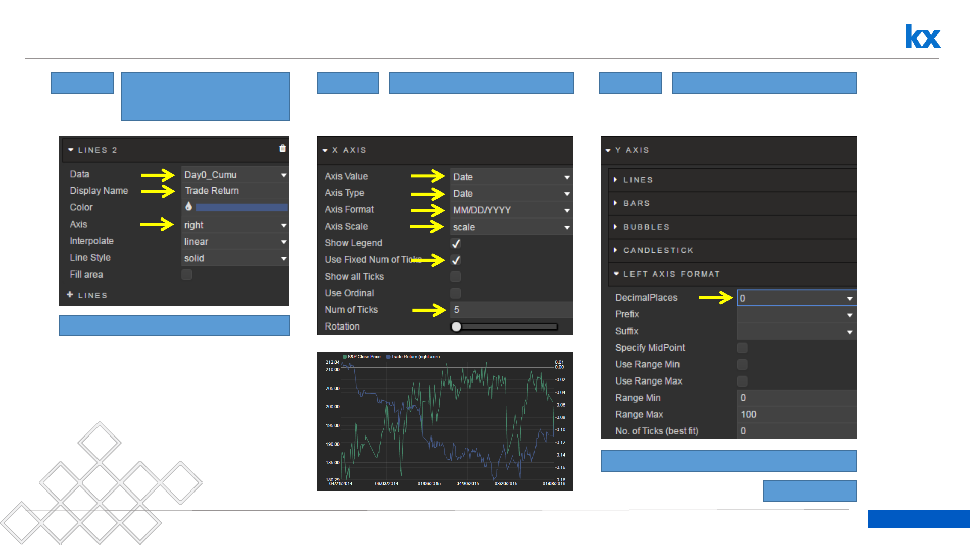Collapse the Left Axis Format section arrow
Screen dimensions: 970x545
tap(616, 274)
